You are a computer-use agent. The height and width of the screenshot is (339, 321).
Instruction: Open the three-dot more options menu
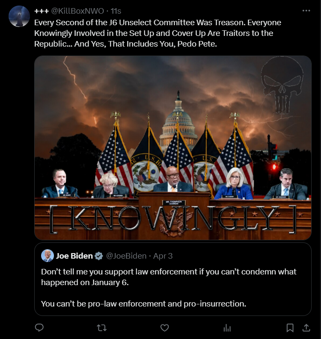[x=306, y=11]
